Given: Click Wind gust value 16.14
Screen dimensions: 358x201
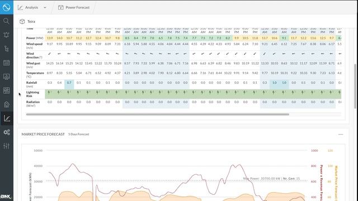Looking at the screenshot, I should [59, 63].
